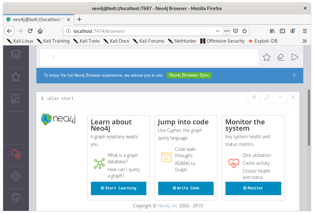Close the :play start frame
The width and height of the screenshot is (314, 214).
pos(293,98)
